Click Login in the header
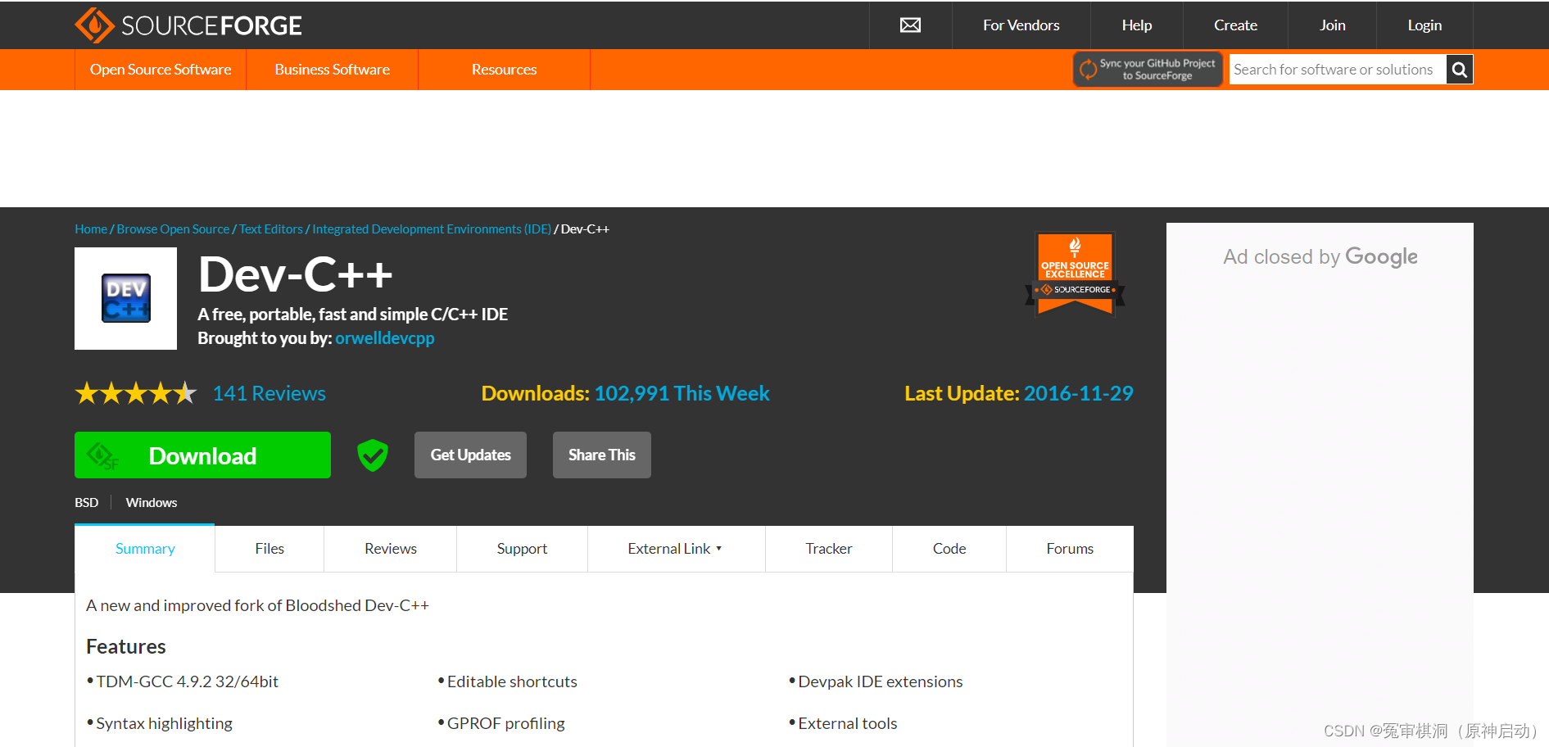This screenshot has width=1549, height=747. (x=1424, y=25)
